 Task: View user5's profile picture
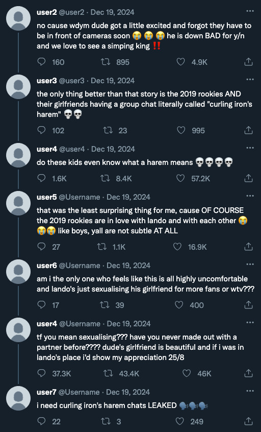(x=18, y=203)
